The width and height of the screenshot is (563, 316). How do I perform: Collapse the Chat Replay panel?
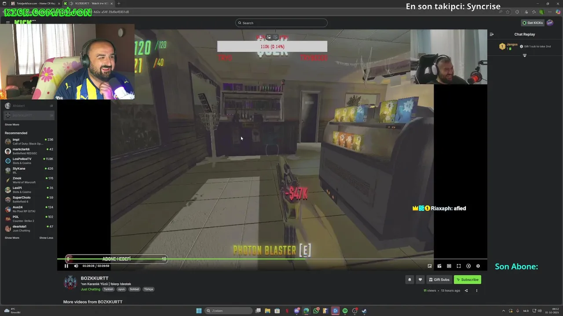[492, 34]
